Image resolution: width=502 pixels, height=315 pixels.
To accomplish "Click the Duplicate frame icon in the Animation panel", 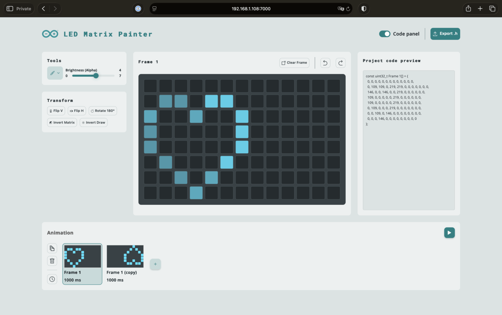I will point(52,248).
